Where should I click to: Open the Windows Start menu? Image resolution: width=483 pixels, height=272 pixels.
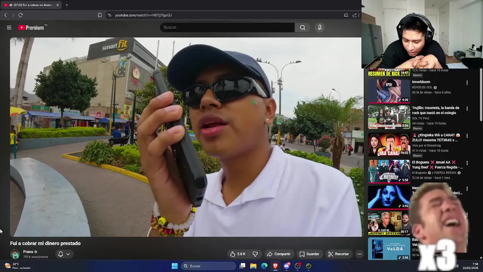tap(175, 266)
